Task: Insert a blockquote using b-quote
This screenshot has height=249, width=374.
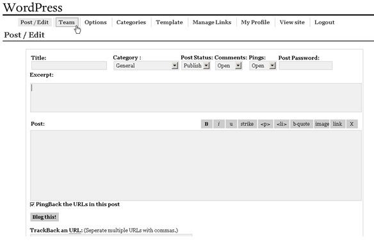Action: (x=302, y=124)
